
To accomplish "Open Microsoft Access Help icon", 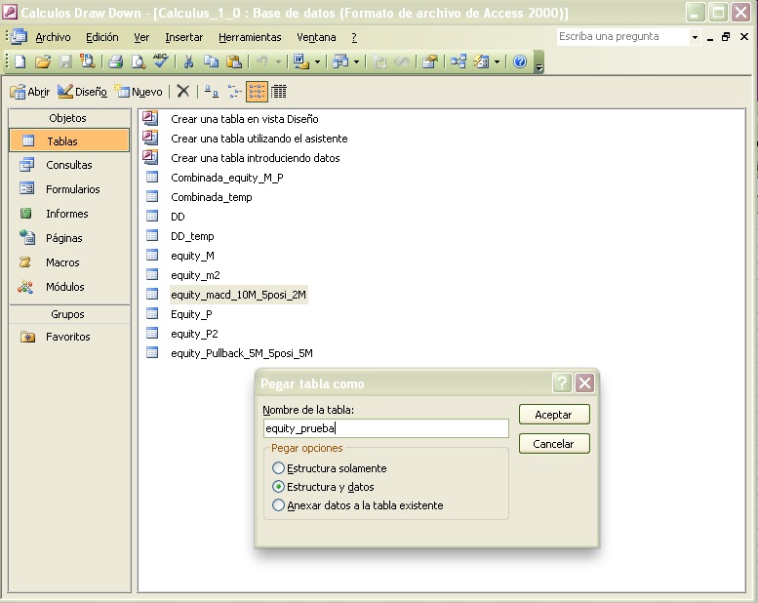I will (519, 61).
